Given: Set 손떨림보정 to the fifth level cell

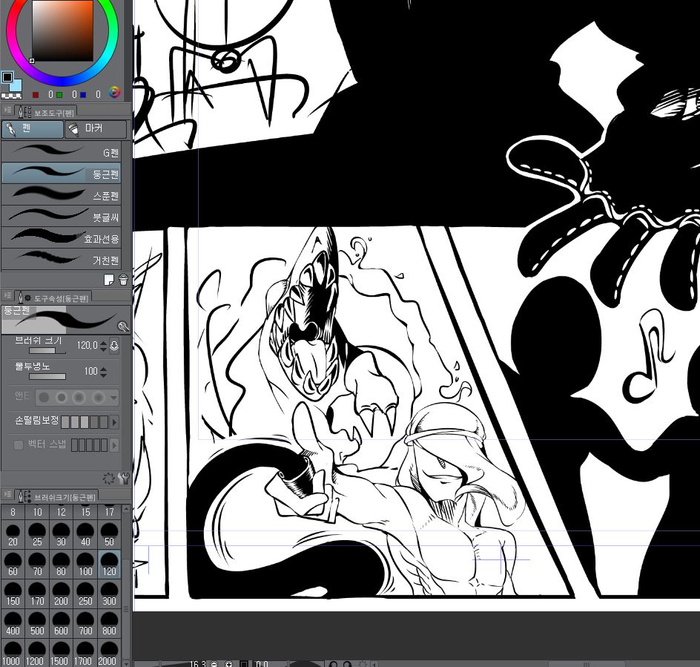Looking at the screenshot, I should click(x=104, y=422).
